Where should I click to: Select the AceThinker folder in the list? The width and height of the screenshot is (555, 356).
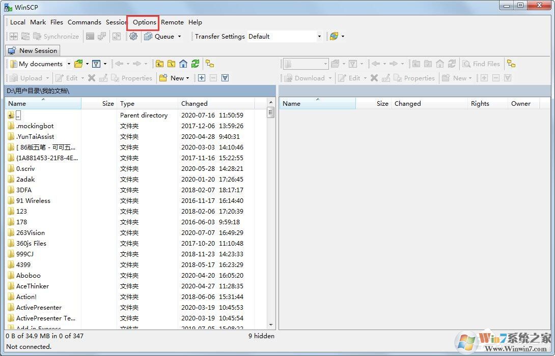pyautogui.click(x=32, y=286)
